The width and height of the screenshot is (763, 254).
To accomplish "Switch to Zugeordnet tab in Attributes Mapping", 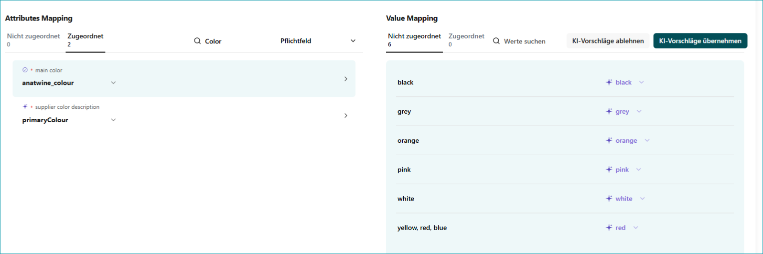I will point(86,40).
